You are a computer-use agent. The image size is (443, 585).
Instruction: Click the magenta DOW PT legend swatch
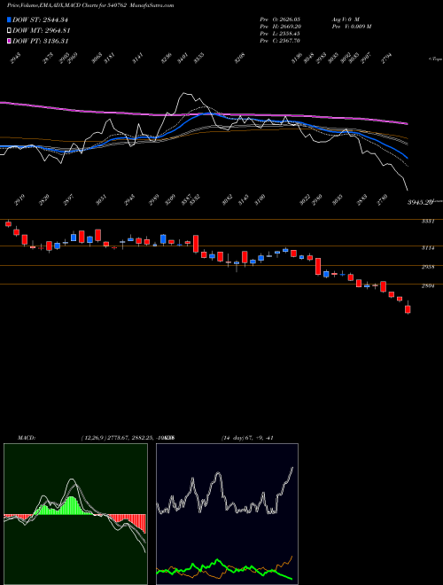point(10,41)
